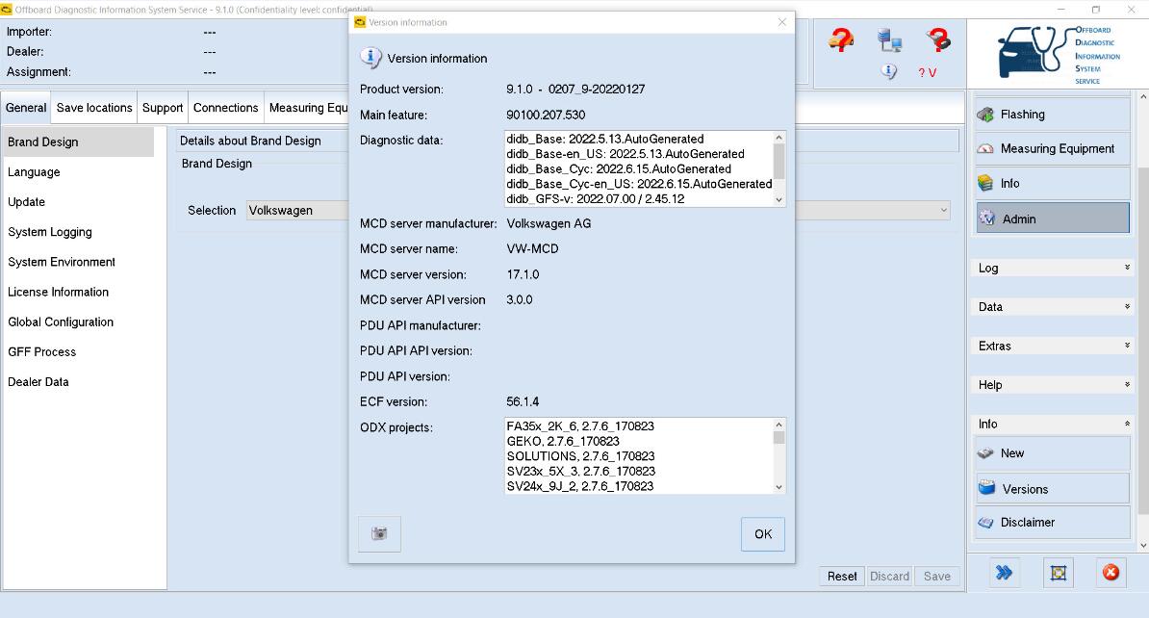Click the red exit application icon
Image resolution: width=1149 pixels, height=618 pixels.
click(1111, 573)
